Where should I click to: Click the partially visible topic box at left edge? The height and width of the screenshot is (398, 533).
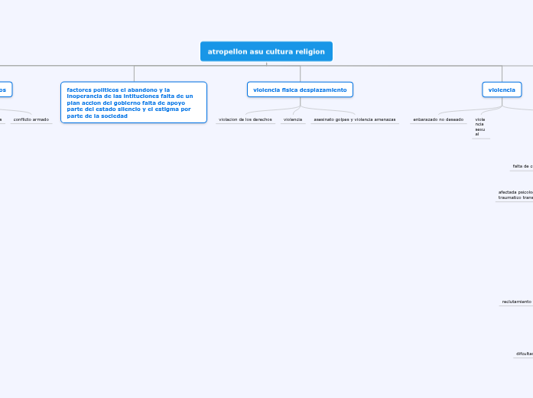pos(5,90)
